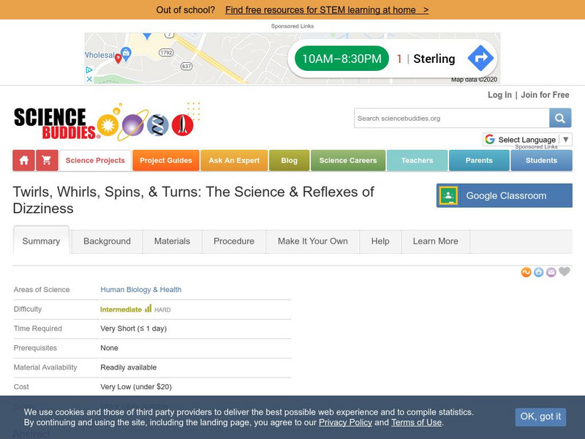
Task: Open the Teachers menu
Action: click(417, 160)
